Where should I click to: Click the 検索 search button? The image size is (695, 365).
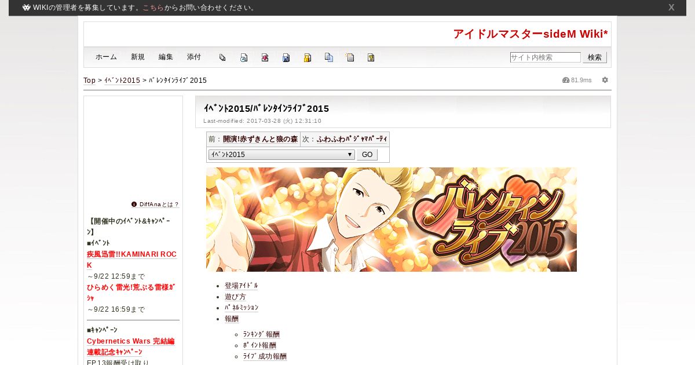pyautogui.click(x=595, y=57)
